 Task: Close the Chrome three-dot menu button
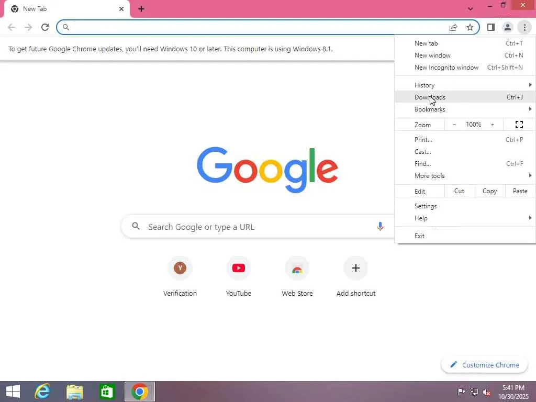click(524, 27)
